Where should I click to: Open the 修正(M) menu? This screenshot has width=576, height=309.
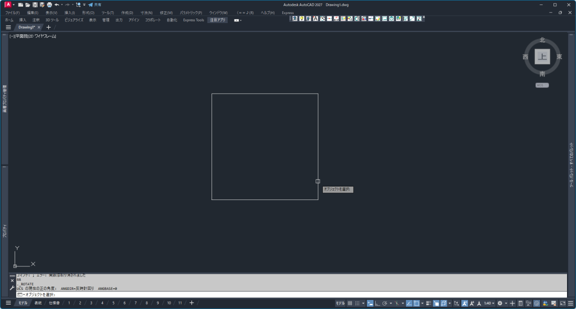click(x=166, y=12)
